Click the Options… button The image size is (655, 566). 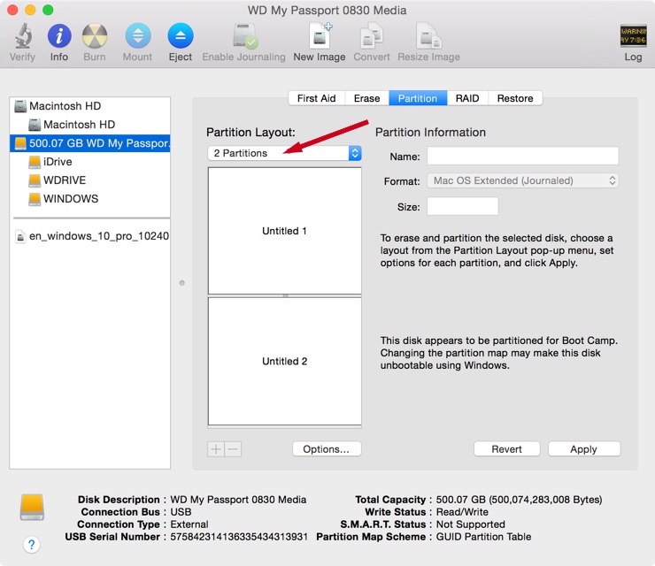327,449
